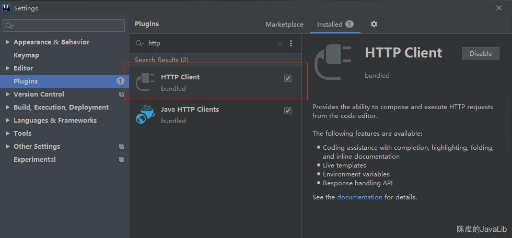Expand the Build, Execution, Deployment node
Screen dimensions: 512x238
7,107
